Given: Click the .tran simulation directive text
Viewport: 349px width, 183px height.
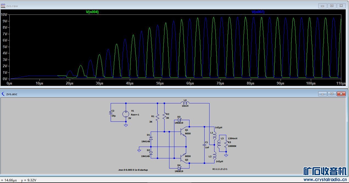Looking at the screenshot, I should (x=133, y=170).
